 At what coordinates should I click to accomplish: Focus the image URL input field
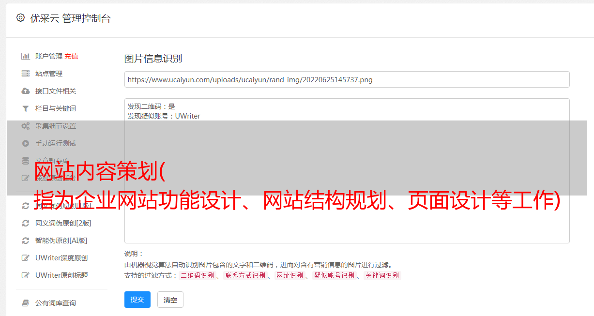[347, 79]
